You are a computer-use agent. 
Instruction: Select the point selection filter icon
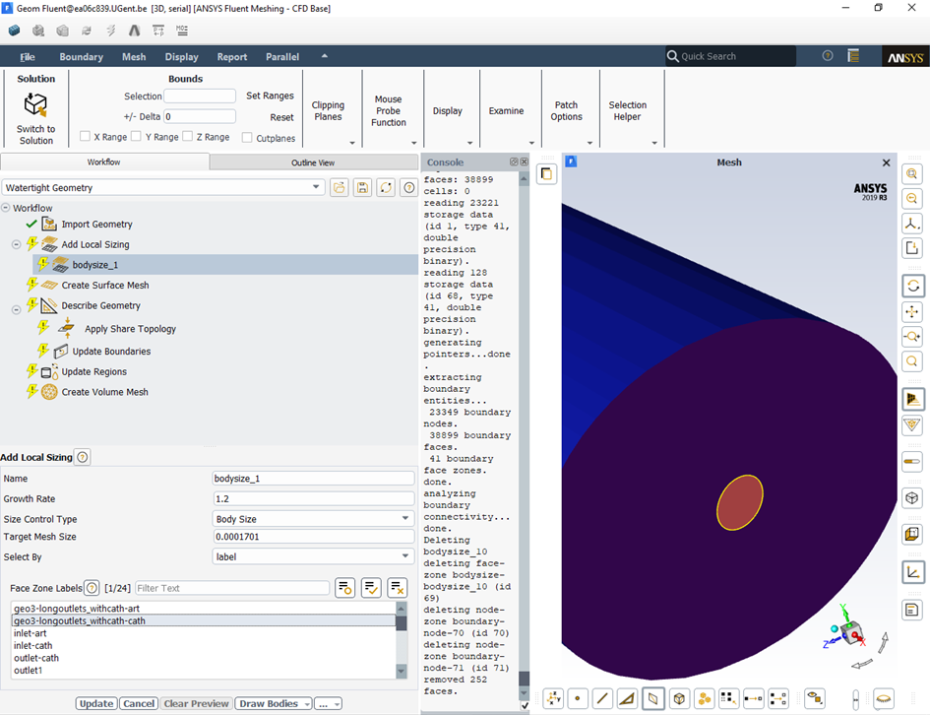coord(577,698)
